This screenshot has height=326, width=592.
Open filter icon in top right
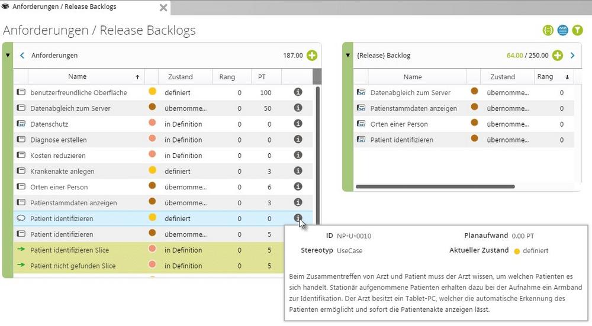577,30
